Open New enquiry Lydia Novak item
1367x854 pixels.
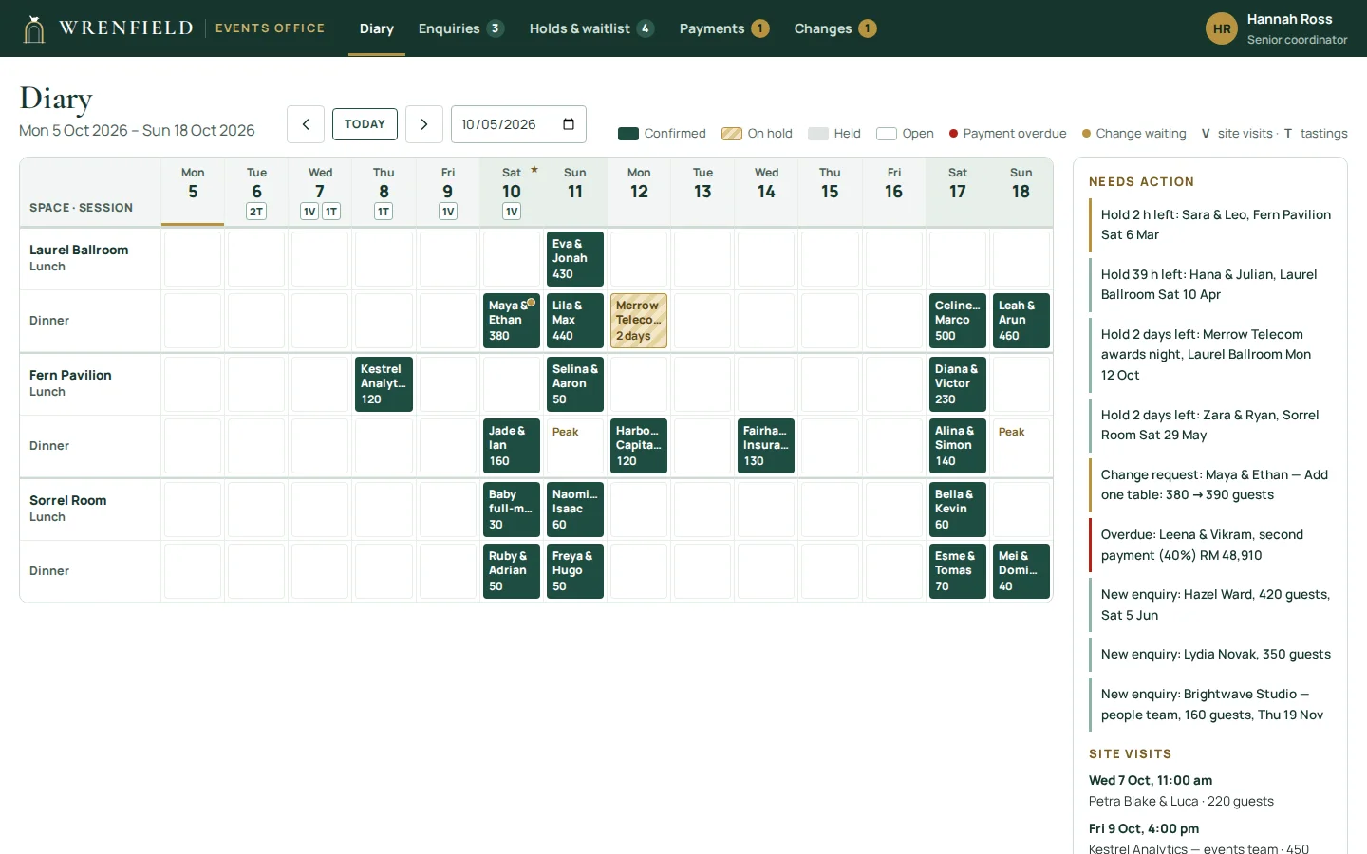(x=1211, y=655)
